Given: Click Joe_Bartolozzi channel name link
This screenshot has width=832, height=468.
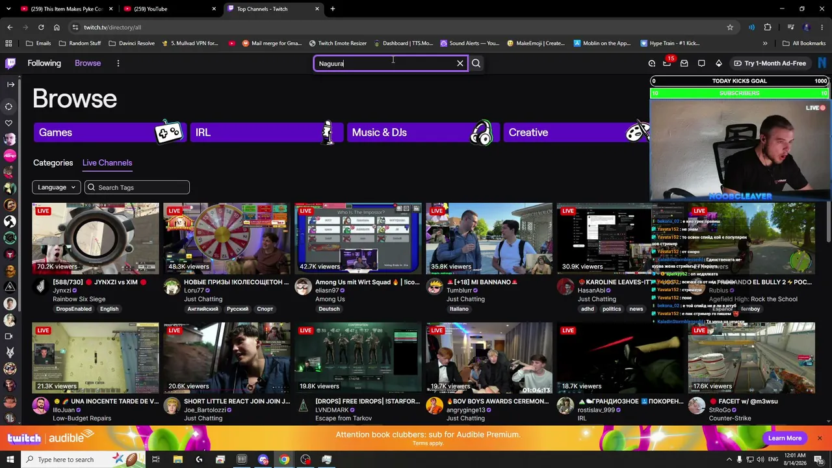Looking at the screenshot, I should coord(205,410).
